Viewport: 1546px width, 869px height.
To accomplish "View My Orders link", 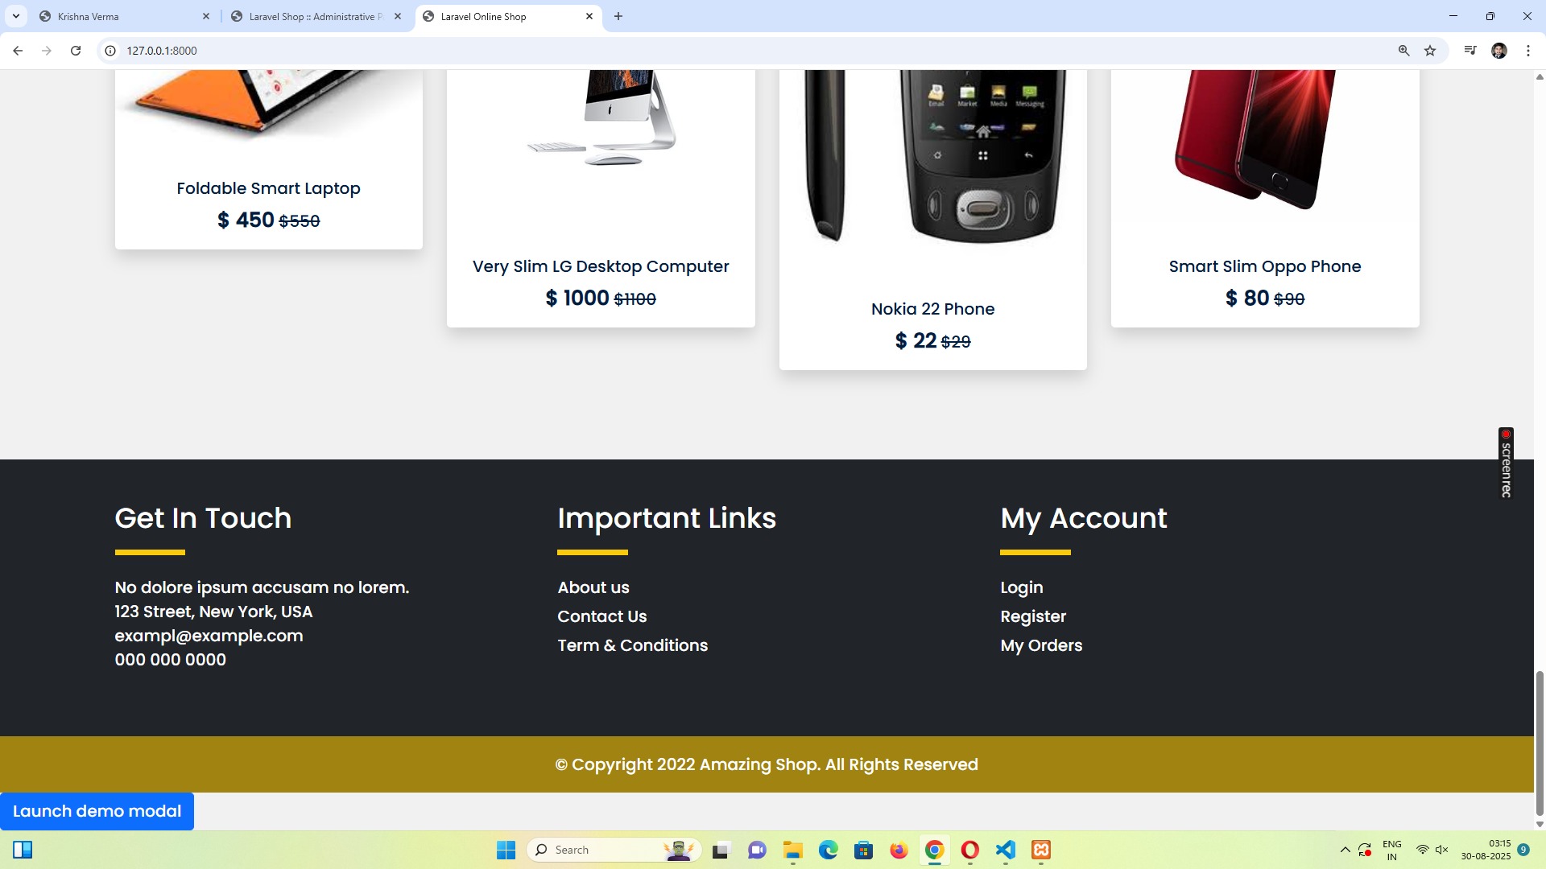I will 1041,646.
